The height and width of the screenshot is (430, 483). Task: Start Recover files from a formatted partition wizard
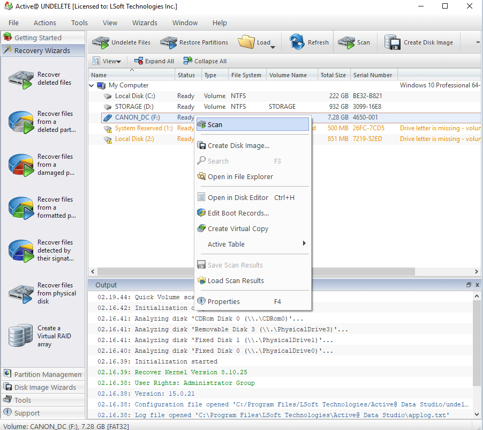coord(42,207)
